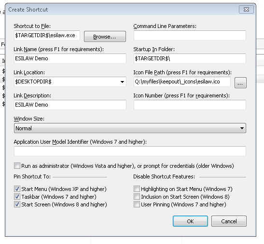Uncheck Start Menu pin option
The width and height of the screenshot is (264, 244).
click(17, 189)
